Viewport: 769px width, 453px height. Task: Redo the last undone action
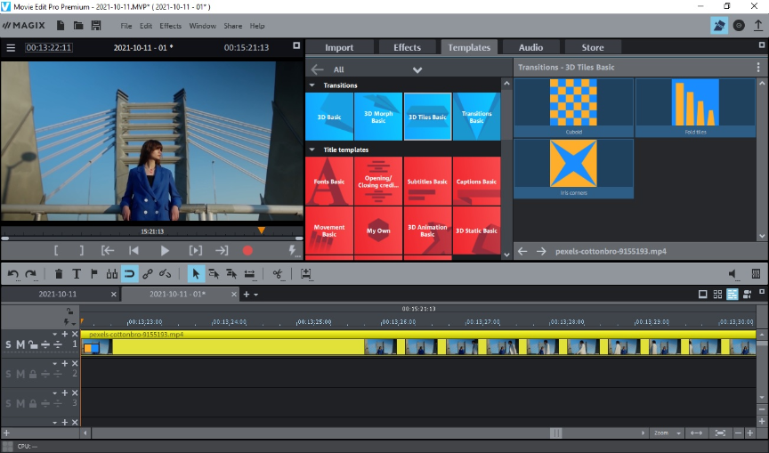tap(30, 274)
